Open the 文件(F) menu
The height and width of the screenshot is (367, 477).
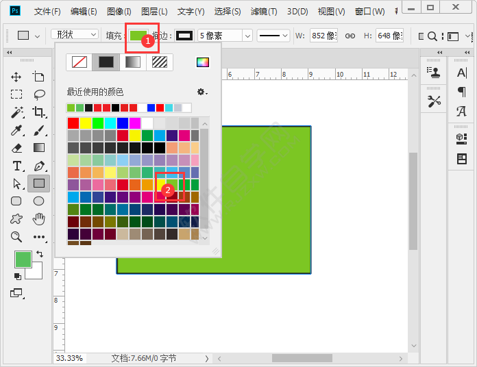47,12
